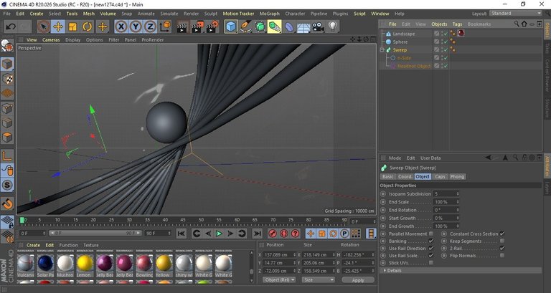This screenshot has height=293, width=551.
Task: Open the floor environment icon
Action: [x=303, y=27]
